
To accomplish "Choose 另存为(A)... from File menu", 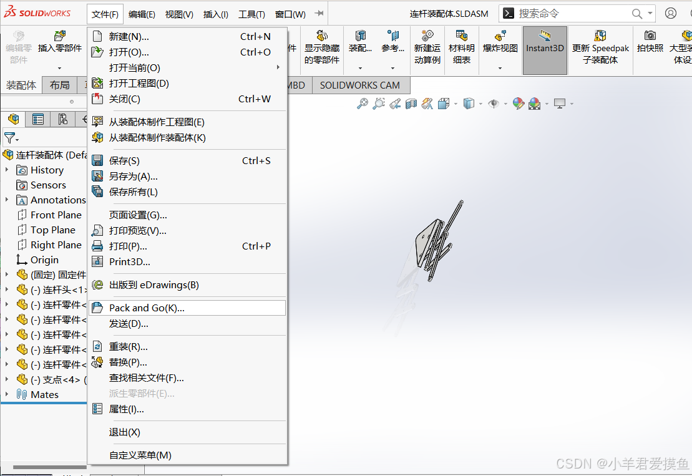I will tap(187, 177).
